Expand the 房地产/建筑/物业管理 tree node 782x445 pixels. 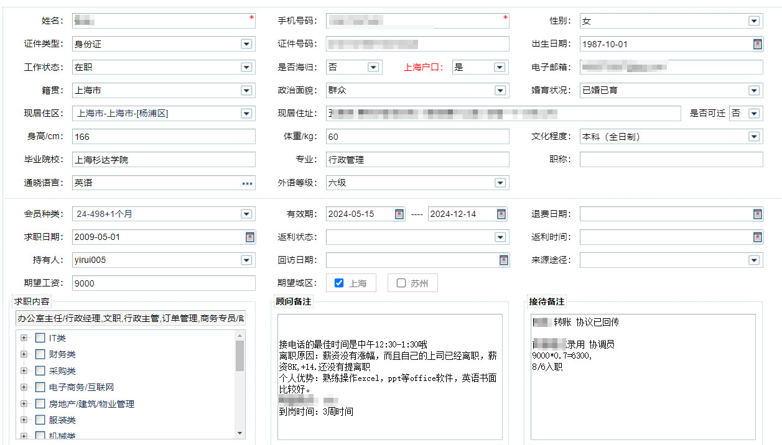tap(24, 404)
